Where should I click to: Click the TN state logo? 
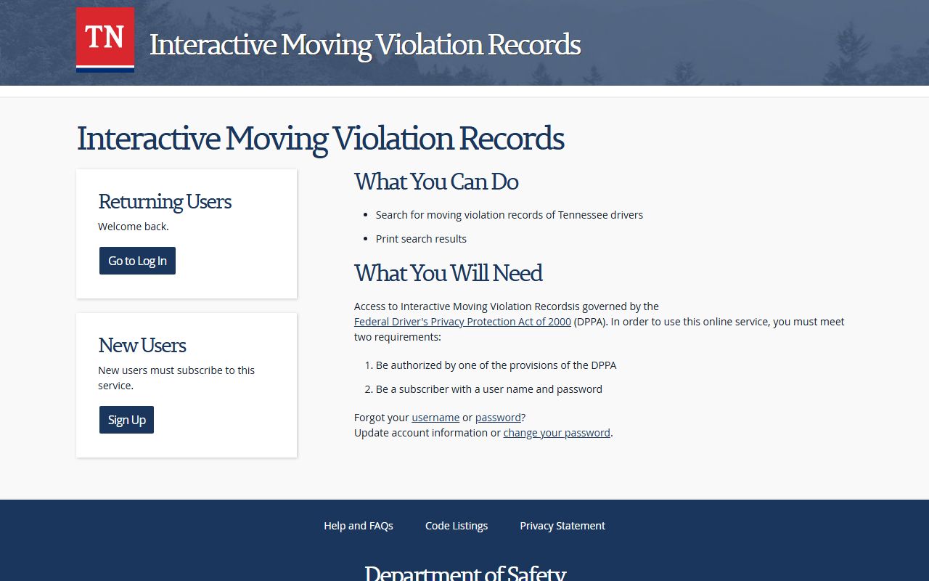105,40
